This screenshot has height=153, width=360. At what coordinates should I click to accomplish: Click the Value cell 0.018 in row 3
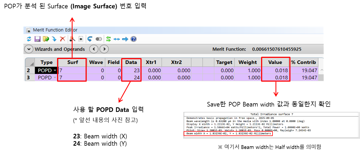point(275,78)
